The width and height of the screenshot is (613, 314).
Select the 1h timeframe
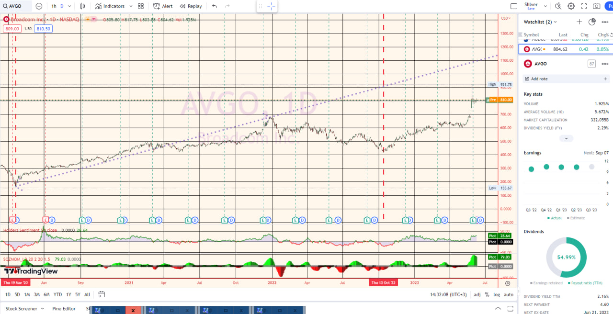pyautogui.click(x=54, y=6)
